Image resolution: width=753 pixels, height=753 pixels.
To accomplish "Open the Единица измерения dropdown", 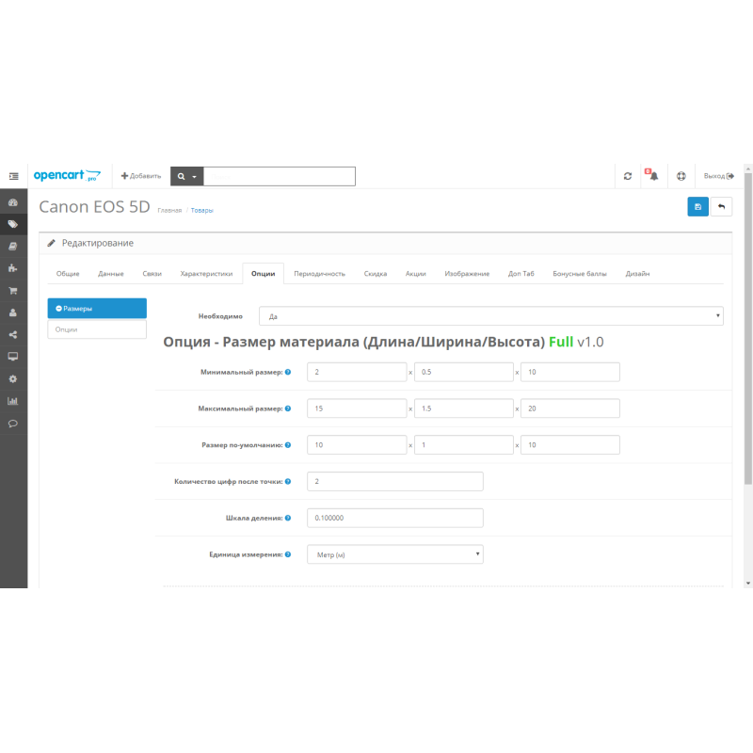I will tap(395, 554).
